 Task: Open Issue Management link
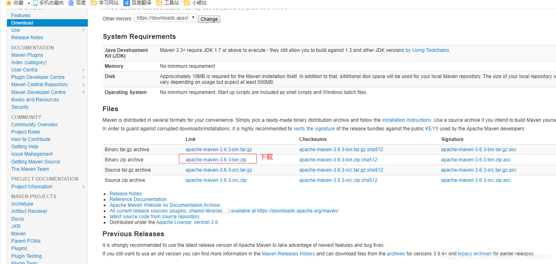32,154
